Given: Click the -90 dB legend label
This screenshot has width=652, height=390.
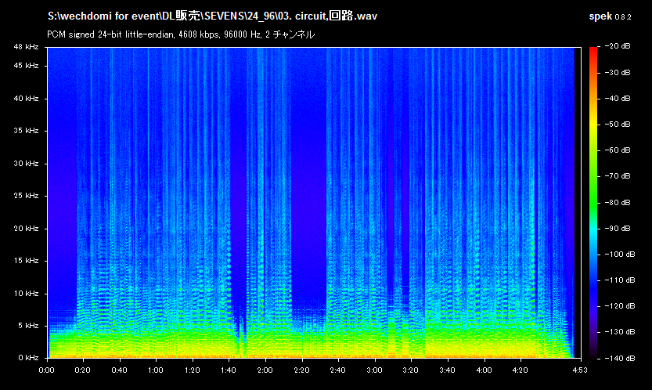Looking at the screenshot, I should pos(618,228).
